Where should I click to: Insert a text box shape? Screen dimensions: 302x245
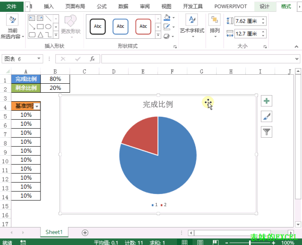coord(32,18)
